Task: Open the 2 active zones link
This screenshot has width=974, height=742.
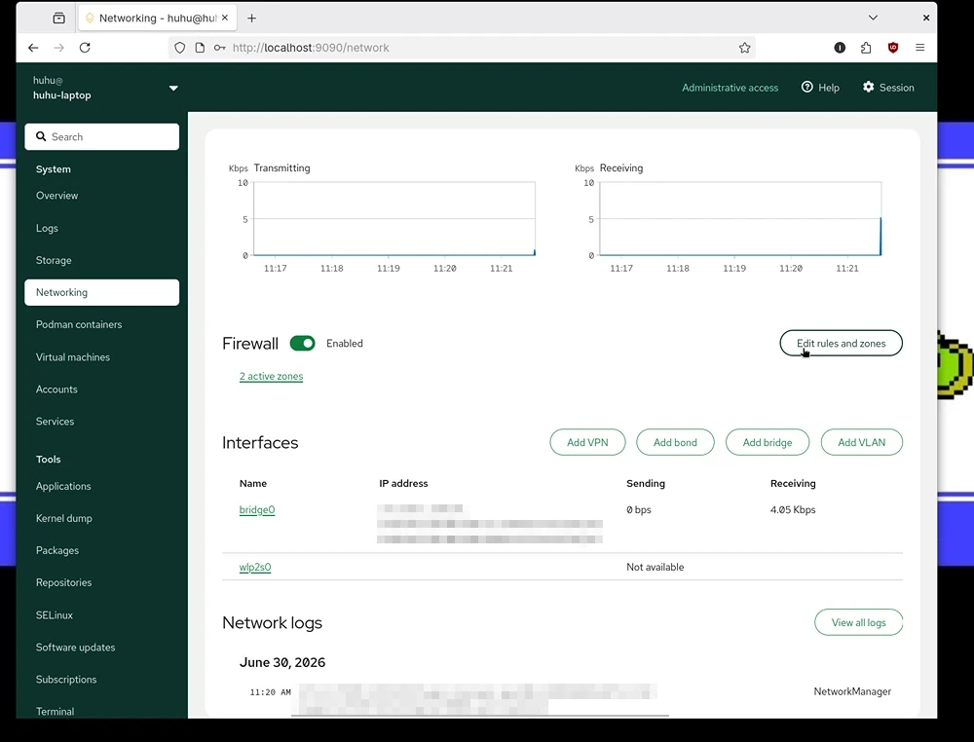Action: [272, 376]
